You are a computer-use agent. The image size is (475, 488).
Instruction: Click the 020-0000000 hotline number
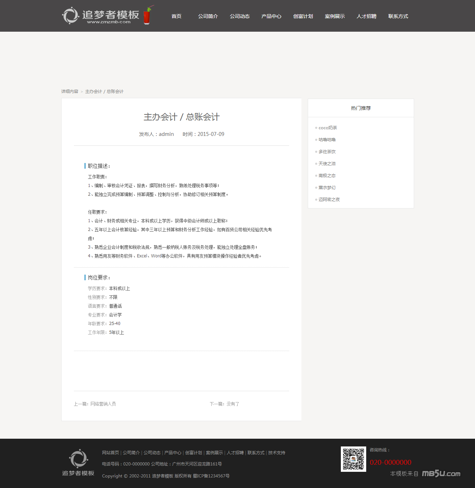[x=390, y=462]
